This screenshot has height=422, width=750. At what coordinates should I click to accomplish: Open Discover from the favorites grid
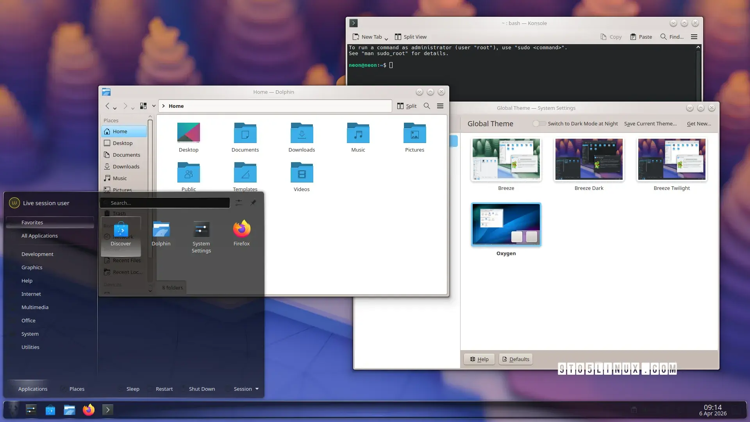point(121,234)
